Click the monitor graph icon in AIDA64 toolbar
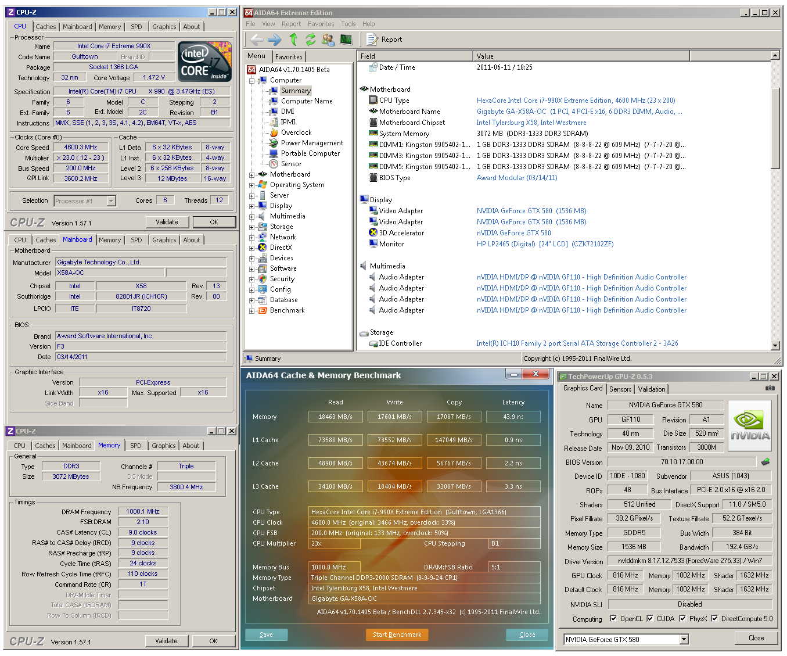 pos(346,40)
